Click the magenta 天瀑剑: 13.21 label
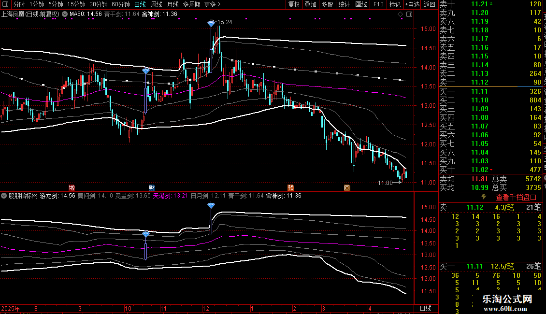 pos(170,196)
